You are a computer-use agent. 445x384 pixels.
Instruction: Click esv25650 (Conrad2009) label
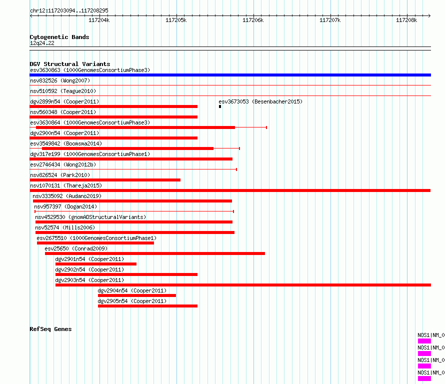click(x=76, y=248)
